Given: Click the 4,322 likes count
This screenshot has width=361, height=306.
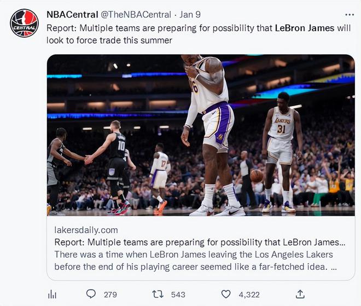Looking at the screenshot, I should (249, 295).
